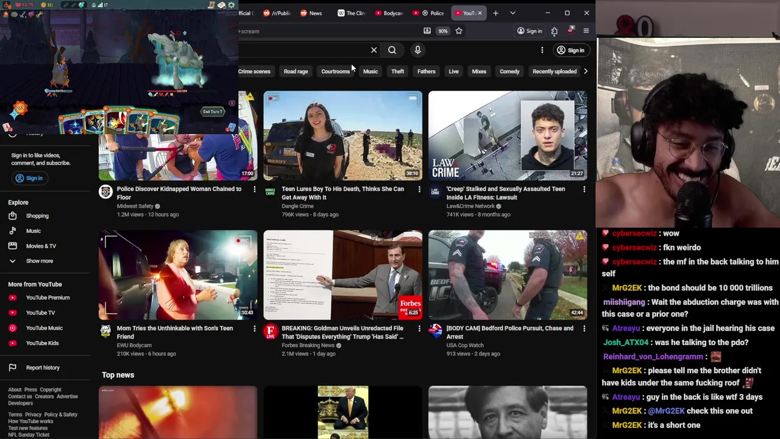Image resolution: width=780 pixels, height=439 pixels.
Task: Open options menu for BREAKING: Goldman video
Action: tap(419, 329)
